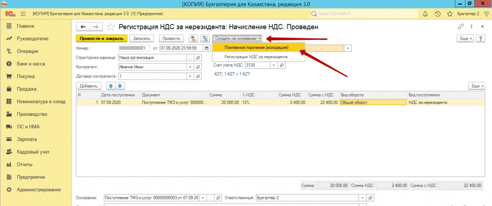Move row up with blue arrow

[111, 86]
